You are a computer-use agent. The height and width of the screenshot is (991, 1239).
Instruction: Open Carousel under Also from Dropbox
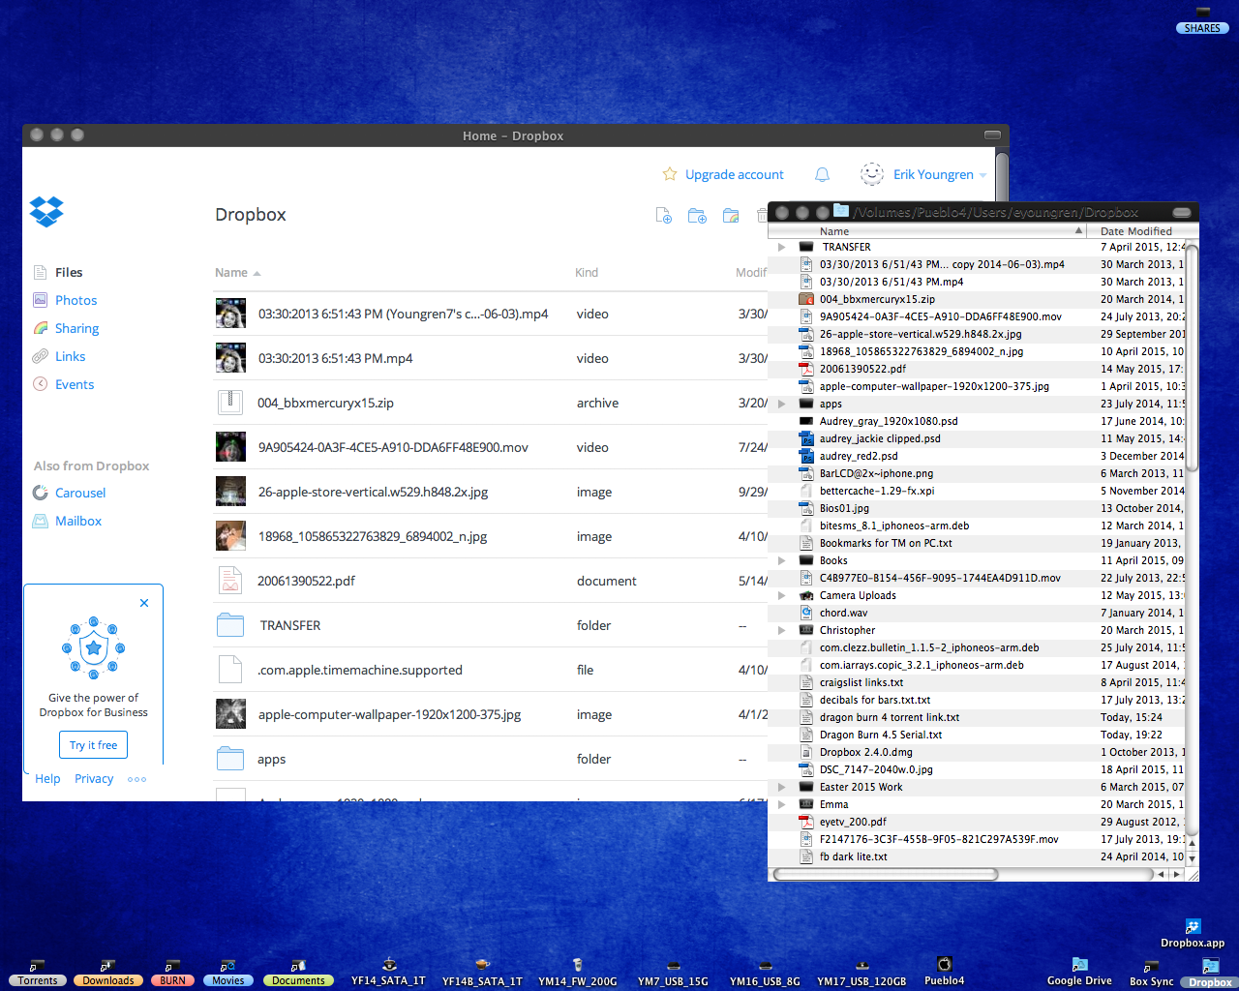click(80, 493)
